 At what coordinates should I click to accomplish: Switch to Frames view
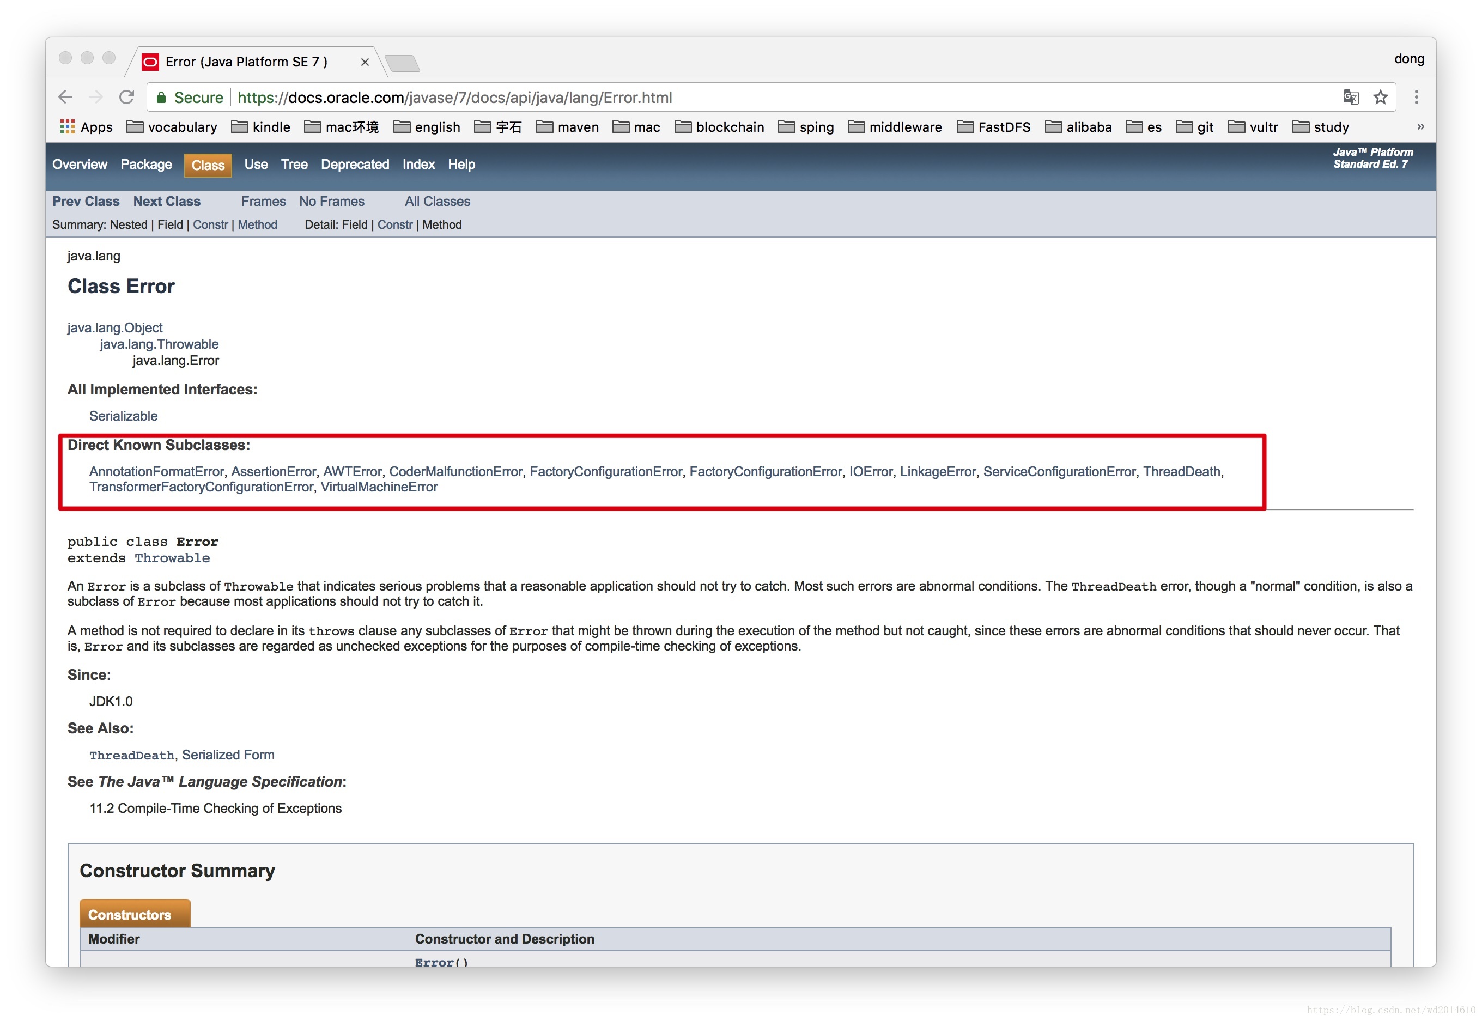264,202
